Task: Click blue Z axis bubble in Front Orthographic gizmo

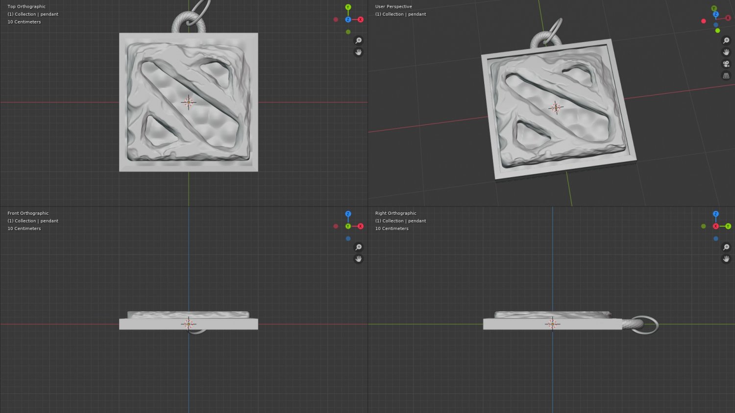Action: pos(348,214)
